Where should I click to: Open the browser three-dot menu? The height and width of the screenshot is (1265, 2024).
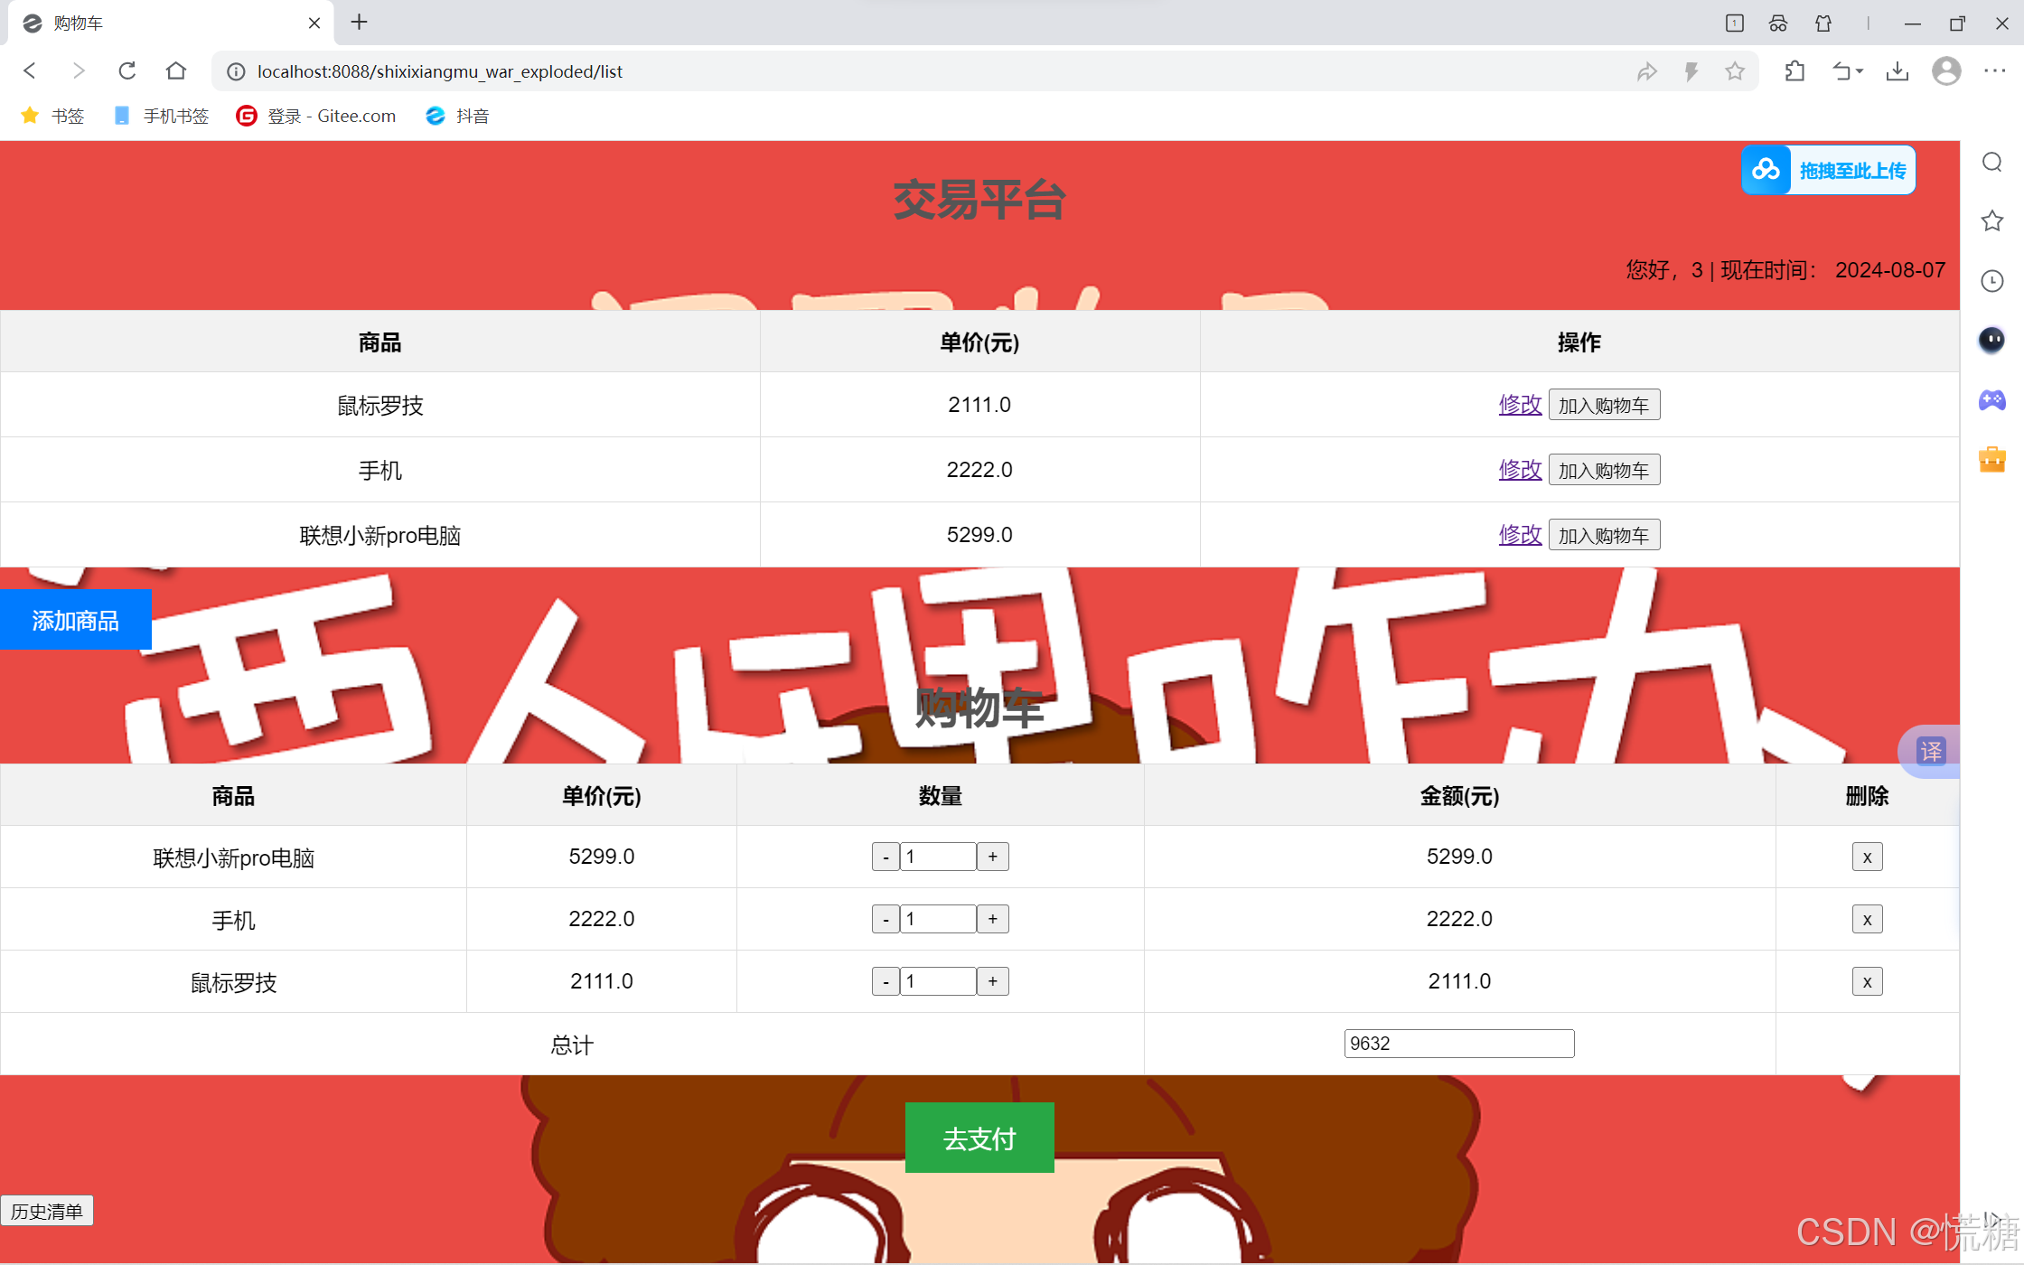click(x=1994, y=71)
